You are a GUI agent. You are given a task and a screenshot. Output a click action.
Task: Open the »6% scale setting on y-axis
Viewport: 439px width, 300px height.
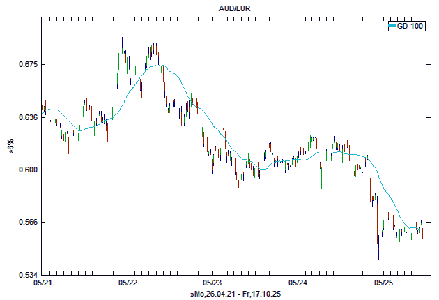tap(10, 149)
